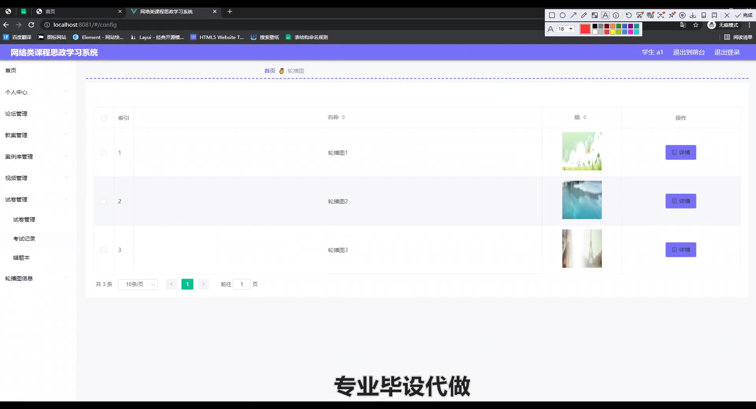Sort table by 名称 column
756x409 pixels.
[x=343, y=117]
